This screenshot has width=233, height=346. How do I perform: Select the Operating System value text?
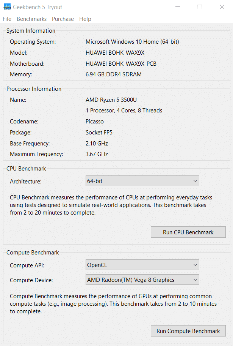point(132,42)
